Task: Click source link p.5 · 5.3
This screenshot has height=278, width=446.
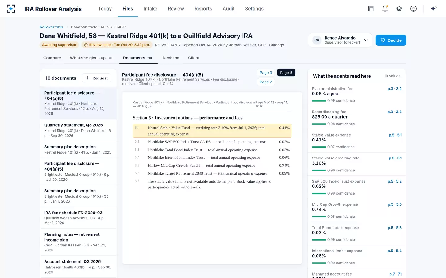Action: [x=395, y=228]
